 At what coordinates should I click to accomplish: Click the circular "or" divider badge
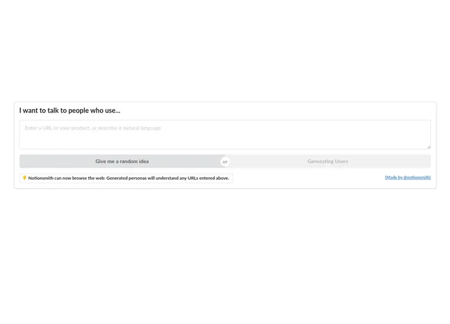click(x=225, y=161)
